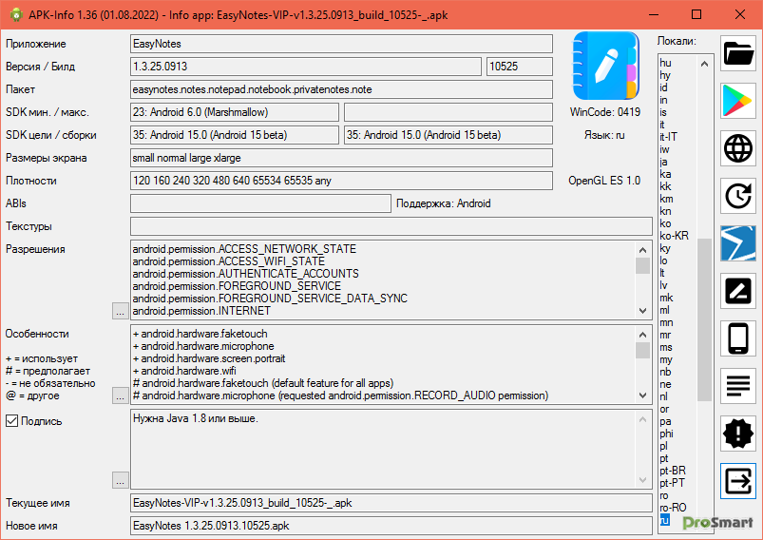Click the clock refresh update icon
The height and width of the screenshot is (540, 763).
(738, 196)
